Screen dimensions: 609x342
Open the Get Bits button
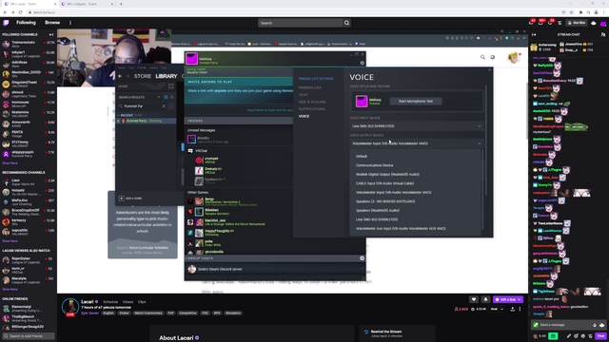point(577,23)
